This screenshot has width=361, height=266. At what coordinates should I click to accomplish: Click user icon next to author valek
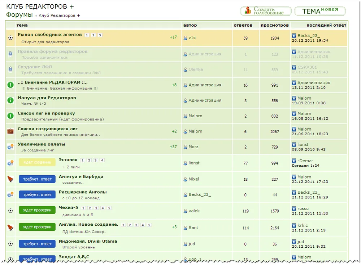click(186, 211)
